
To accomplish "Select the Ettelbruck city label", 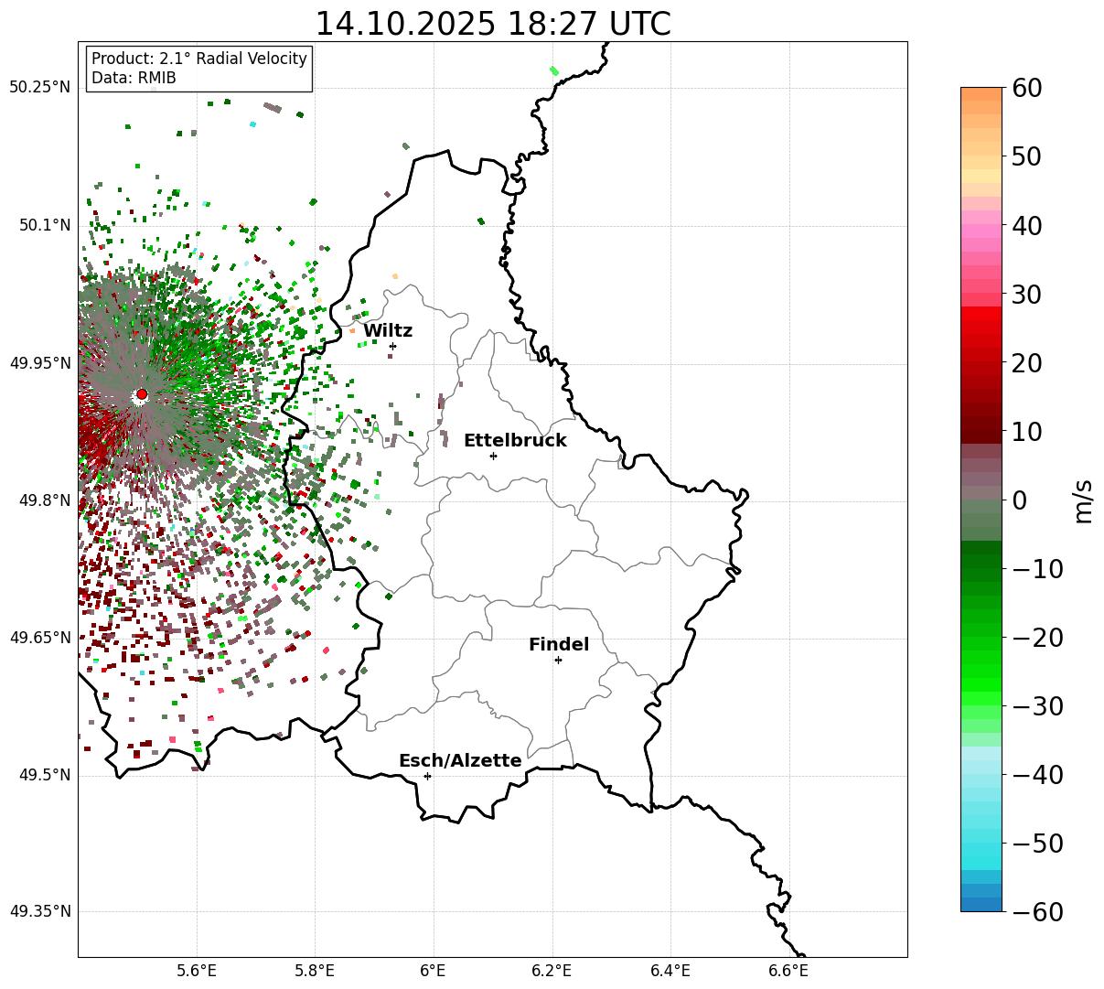I will click(515, 441).
